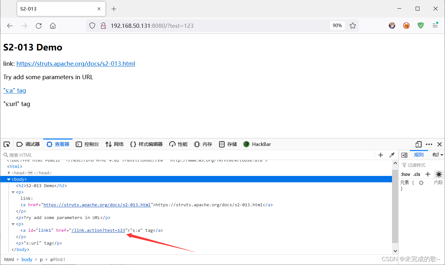Open a new browser tab
The height and width of the screenshot is (265, 445).
[114, 9]
